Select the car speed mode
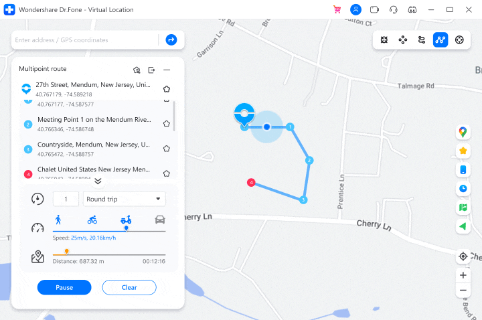 (160, 220)
